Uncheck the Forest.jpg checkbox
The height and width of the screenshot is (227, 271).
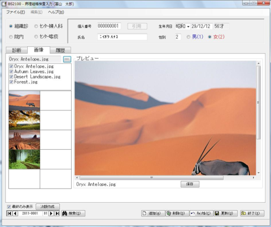point(11,82)
